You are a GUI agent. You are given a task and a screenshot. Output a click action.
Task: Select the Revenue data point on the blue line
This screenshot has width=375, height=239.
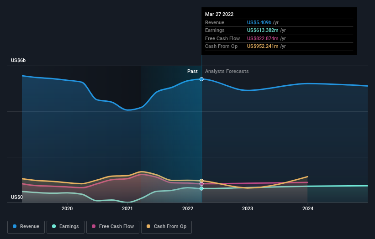coord(201,79)
